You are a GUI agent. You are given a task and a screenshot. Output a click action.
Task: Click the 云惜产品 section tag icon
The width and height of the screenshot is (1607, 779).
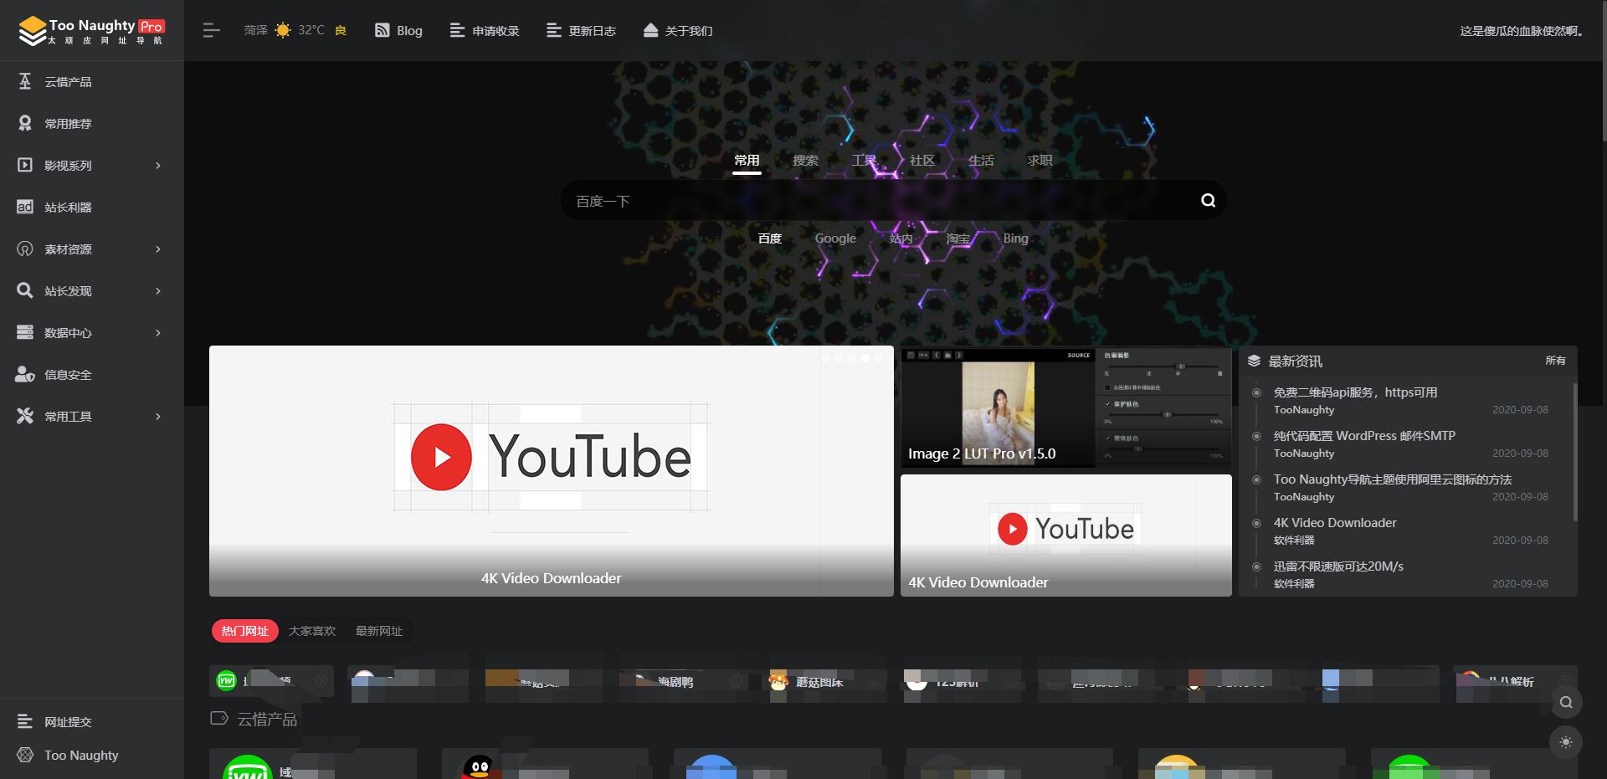click(x=218, y=718)
